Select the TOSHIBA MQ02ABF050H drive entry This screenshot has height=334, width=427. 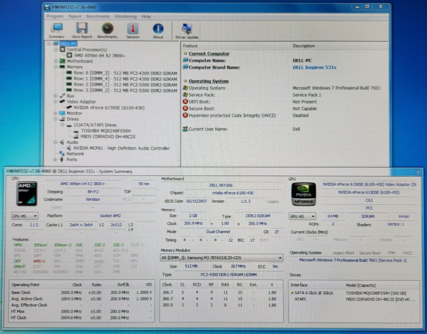[x=105, y=131]
